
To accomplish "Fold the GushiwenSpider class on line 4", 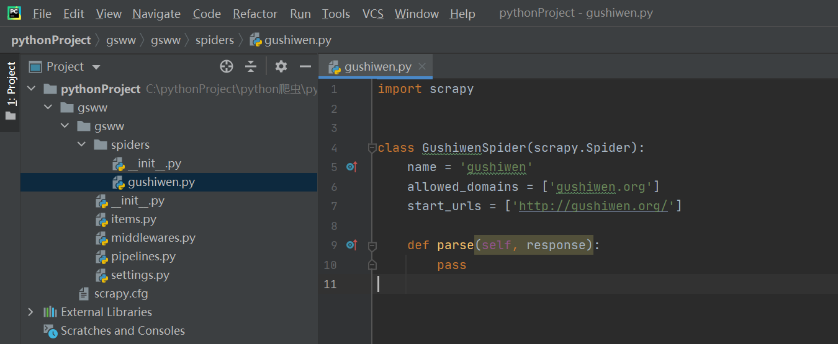I will click(x=372, y=148).
